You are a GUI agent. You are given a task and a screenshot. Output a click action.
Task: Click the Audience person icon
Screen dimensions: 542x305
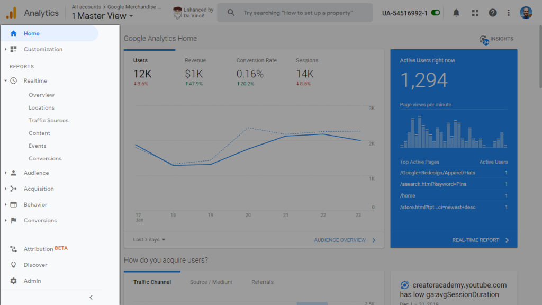(13, 173)
